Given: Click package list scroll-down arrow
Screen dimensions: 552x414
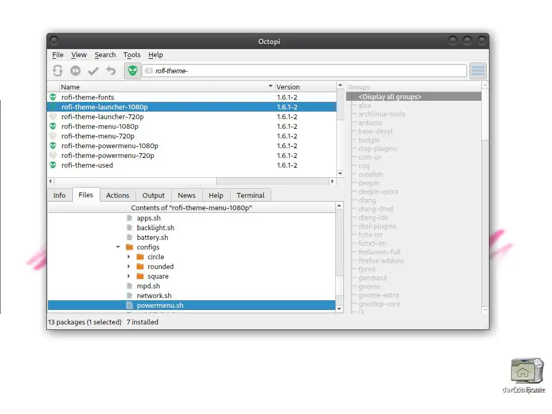Looking at the screenshot, I should [340, 173].
